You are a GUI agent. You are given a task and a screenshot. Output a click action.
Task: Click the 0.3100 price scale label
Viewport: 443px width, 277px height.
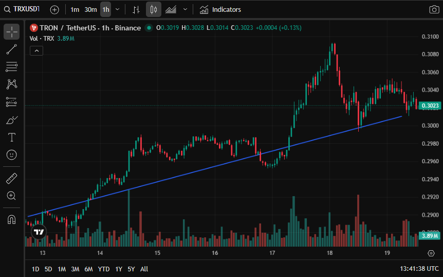tap(430, 37)
